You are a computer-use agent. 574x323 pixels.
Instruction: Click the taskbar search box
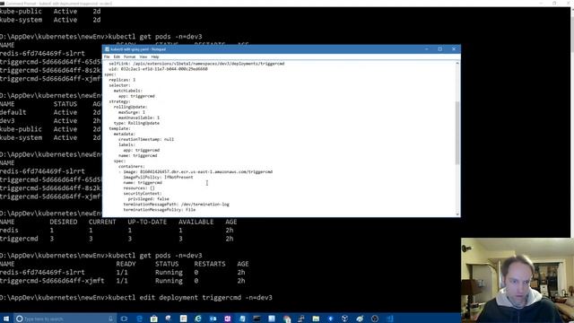(x=65, y=319)
